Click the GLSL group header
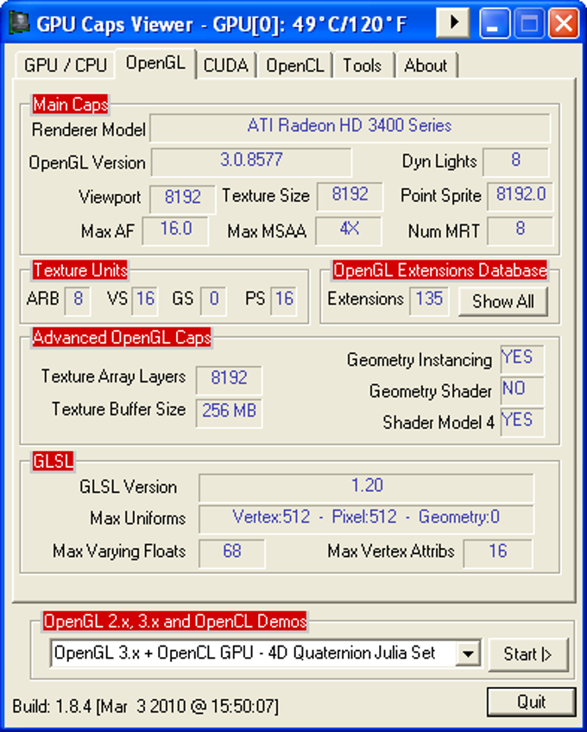Image resolution: width=587 pixels, height=732 pixels. [x=53, y=461]
